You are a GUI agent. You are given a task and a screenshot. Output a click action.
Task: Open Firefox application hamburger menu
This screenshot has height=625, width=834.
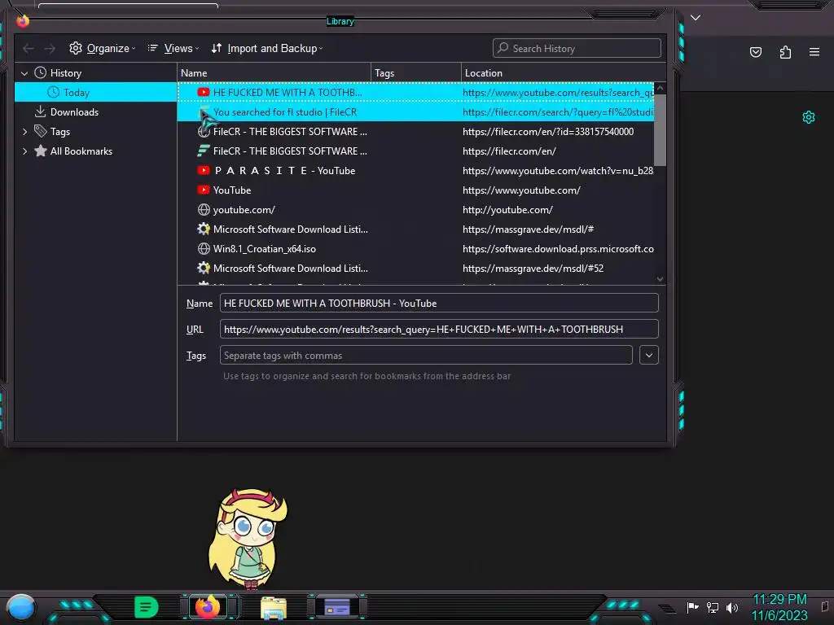814,52
